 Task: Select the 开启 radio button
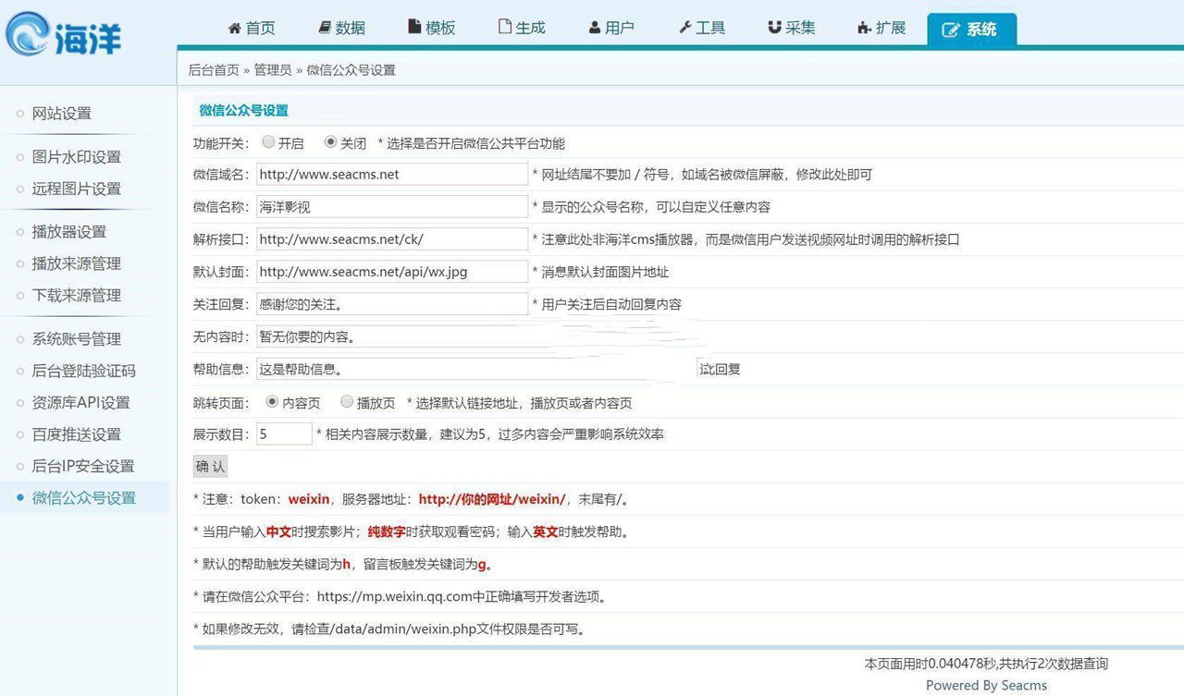(268, 142)
